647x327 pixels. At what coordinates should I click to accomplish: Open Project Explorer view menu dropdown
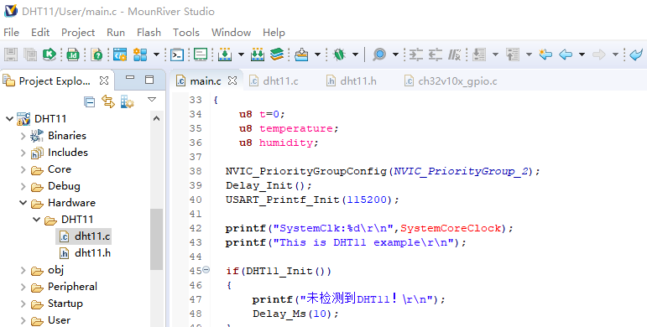pos(152,100)
